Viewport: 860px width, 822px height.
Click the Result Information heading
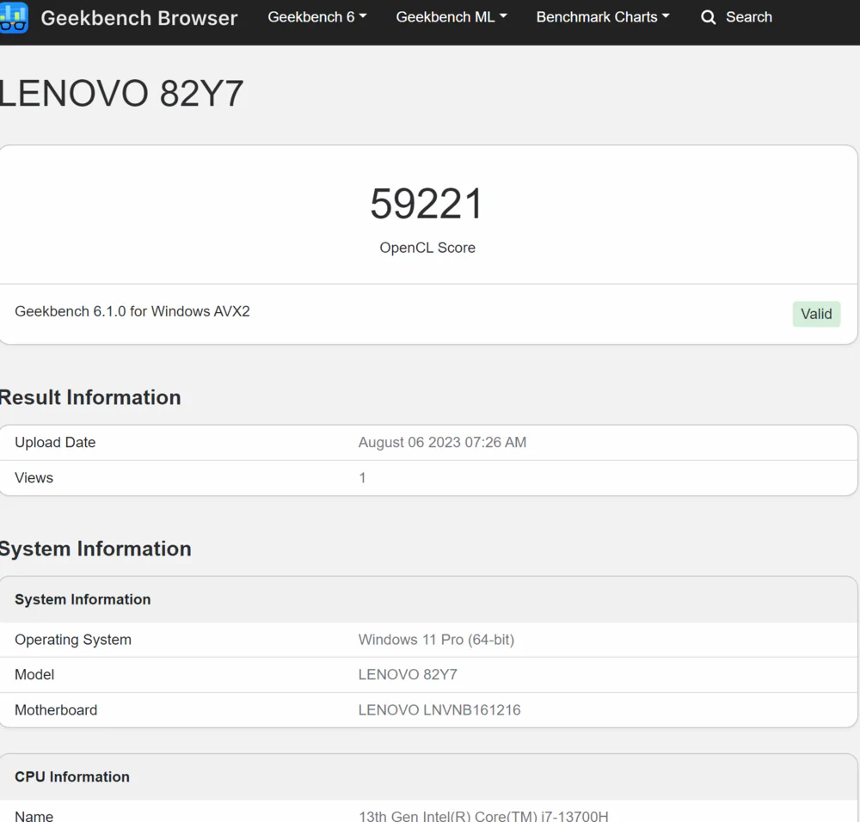coord(90,397)
